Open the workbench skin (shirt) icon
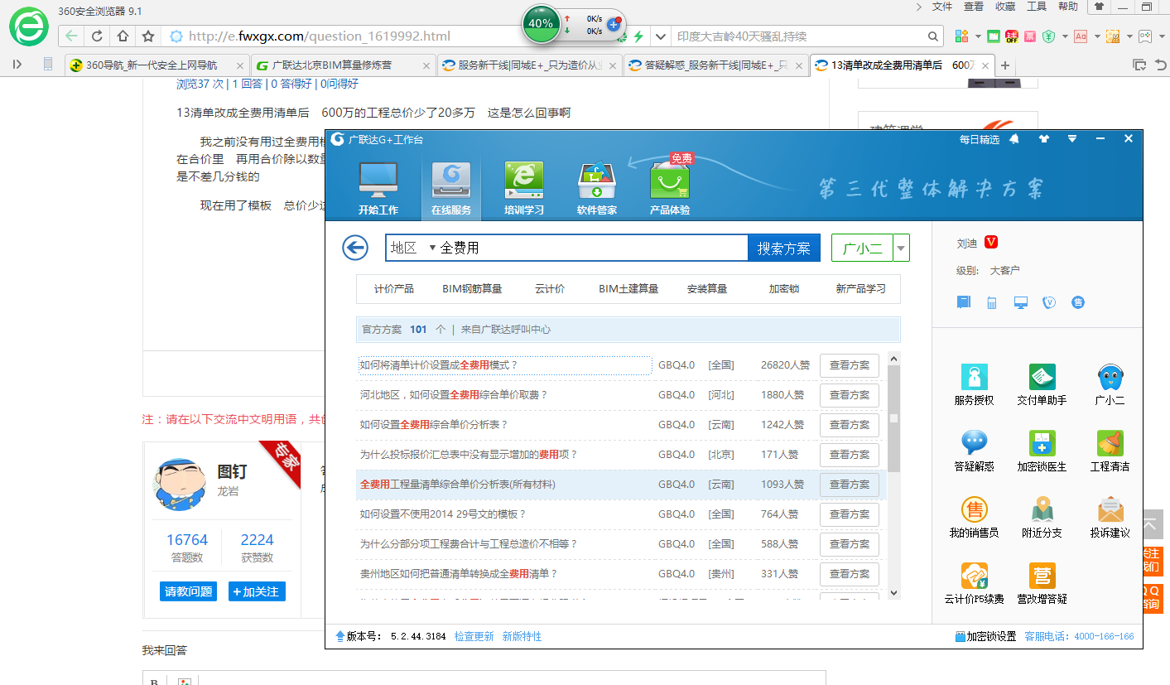 [x=1043, y=139]
